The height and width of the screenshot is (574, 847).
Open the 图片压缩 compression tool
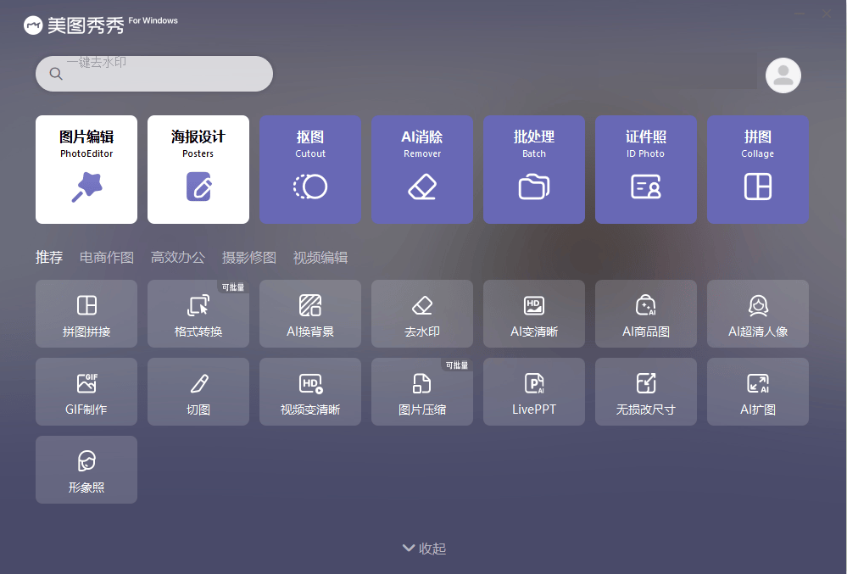[x=422, y=392]
